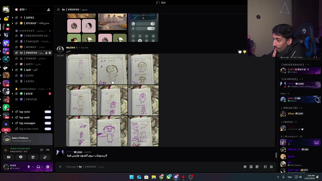Open LANA user avatar in chat

[x=60, y=152]
